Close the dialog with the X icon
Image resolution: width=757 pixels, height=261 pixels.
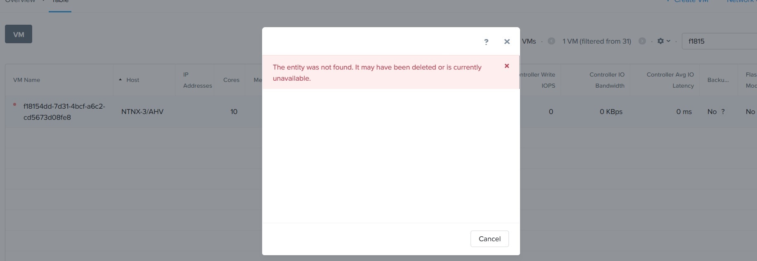507,42
